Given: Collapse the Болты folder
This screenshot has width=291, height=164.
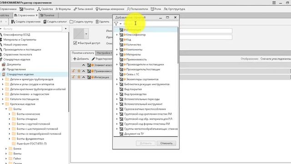Looking at the screenshot, I should tap(6, 109).
